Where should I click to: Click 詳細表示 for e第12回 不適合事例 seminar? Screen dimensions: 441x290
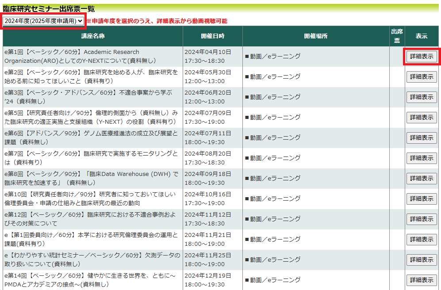(x=421, y=219)
